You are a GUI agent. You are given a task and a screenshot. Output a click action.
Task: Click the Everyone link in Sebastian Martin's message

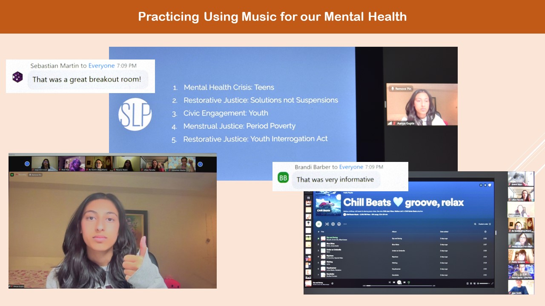tap(101, 66)
